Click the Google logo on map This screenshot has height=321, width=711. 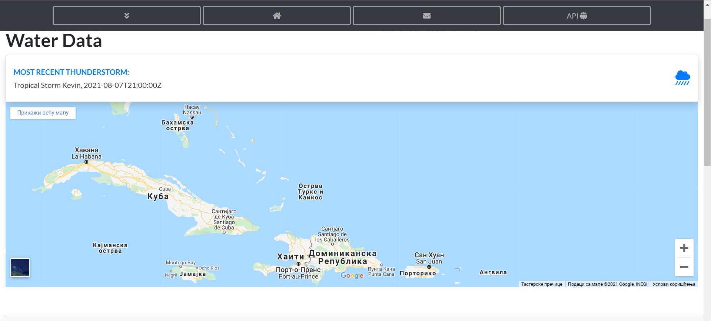click(352, 275)
